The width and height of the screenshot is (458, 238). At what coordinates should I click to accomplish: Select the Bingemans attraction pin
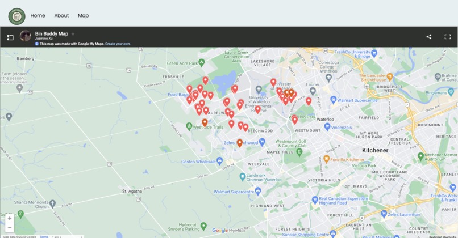point(451,92)
